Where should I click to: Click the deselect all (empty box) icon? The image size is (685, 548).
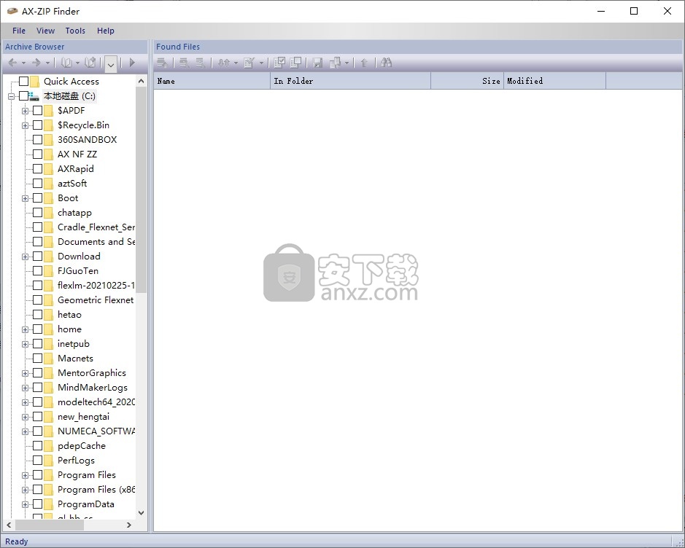pyautogui.click(x=295, y=63)
